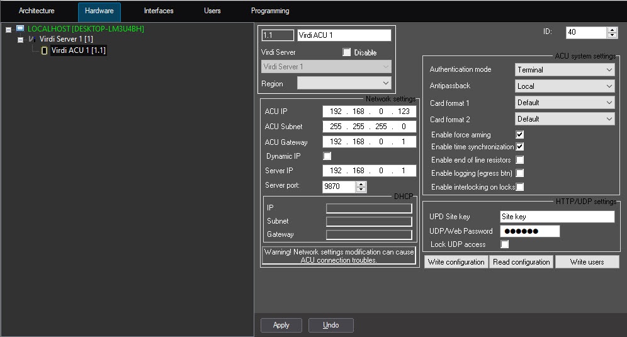Collapse the LOCALHOST tree node
This screenshot has width=627, height=337.
[8, 29]
